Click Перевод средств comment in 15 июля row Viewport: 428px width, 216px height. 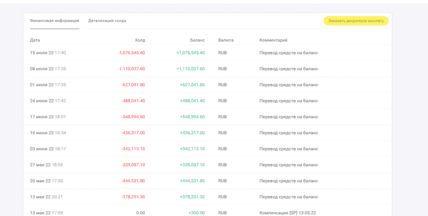(x=288, y=53)
